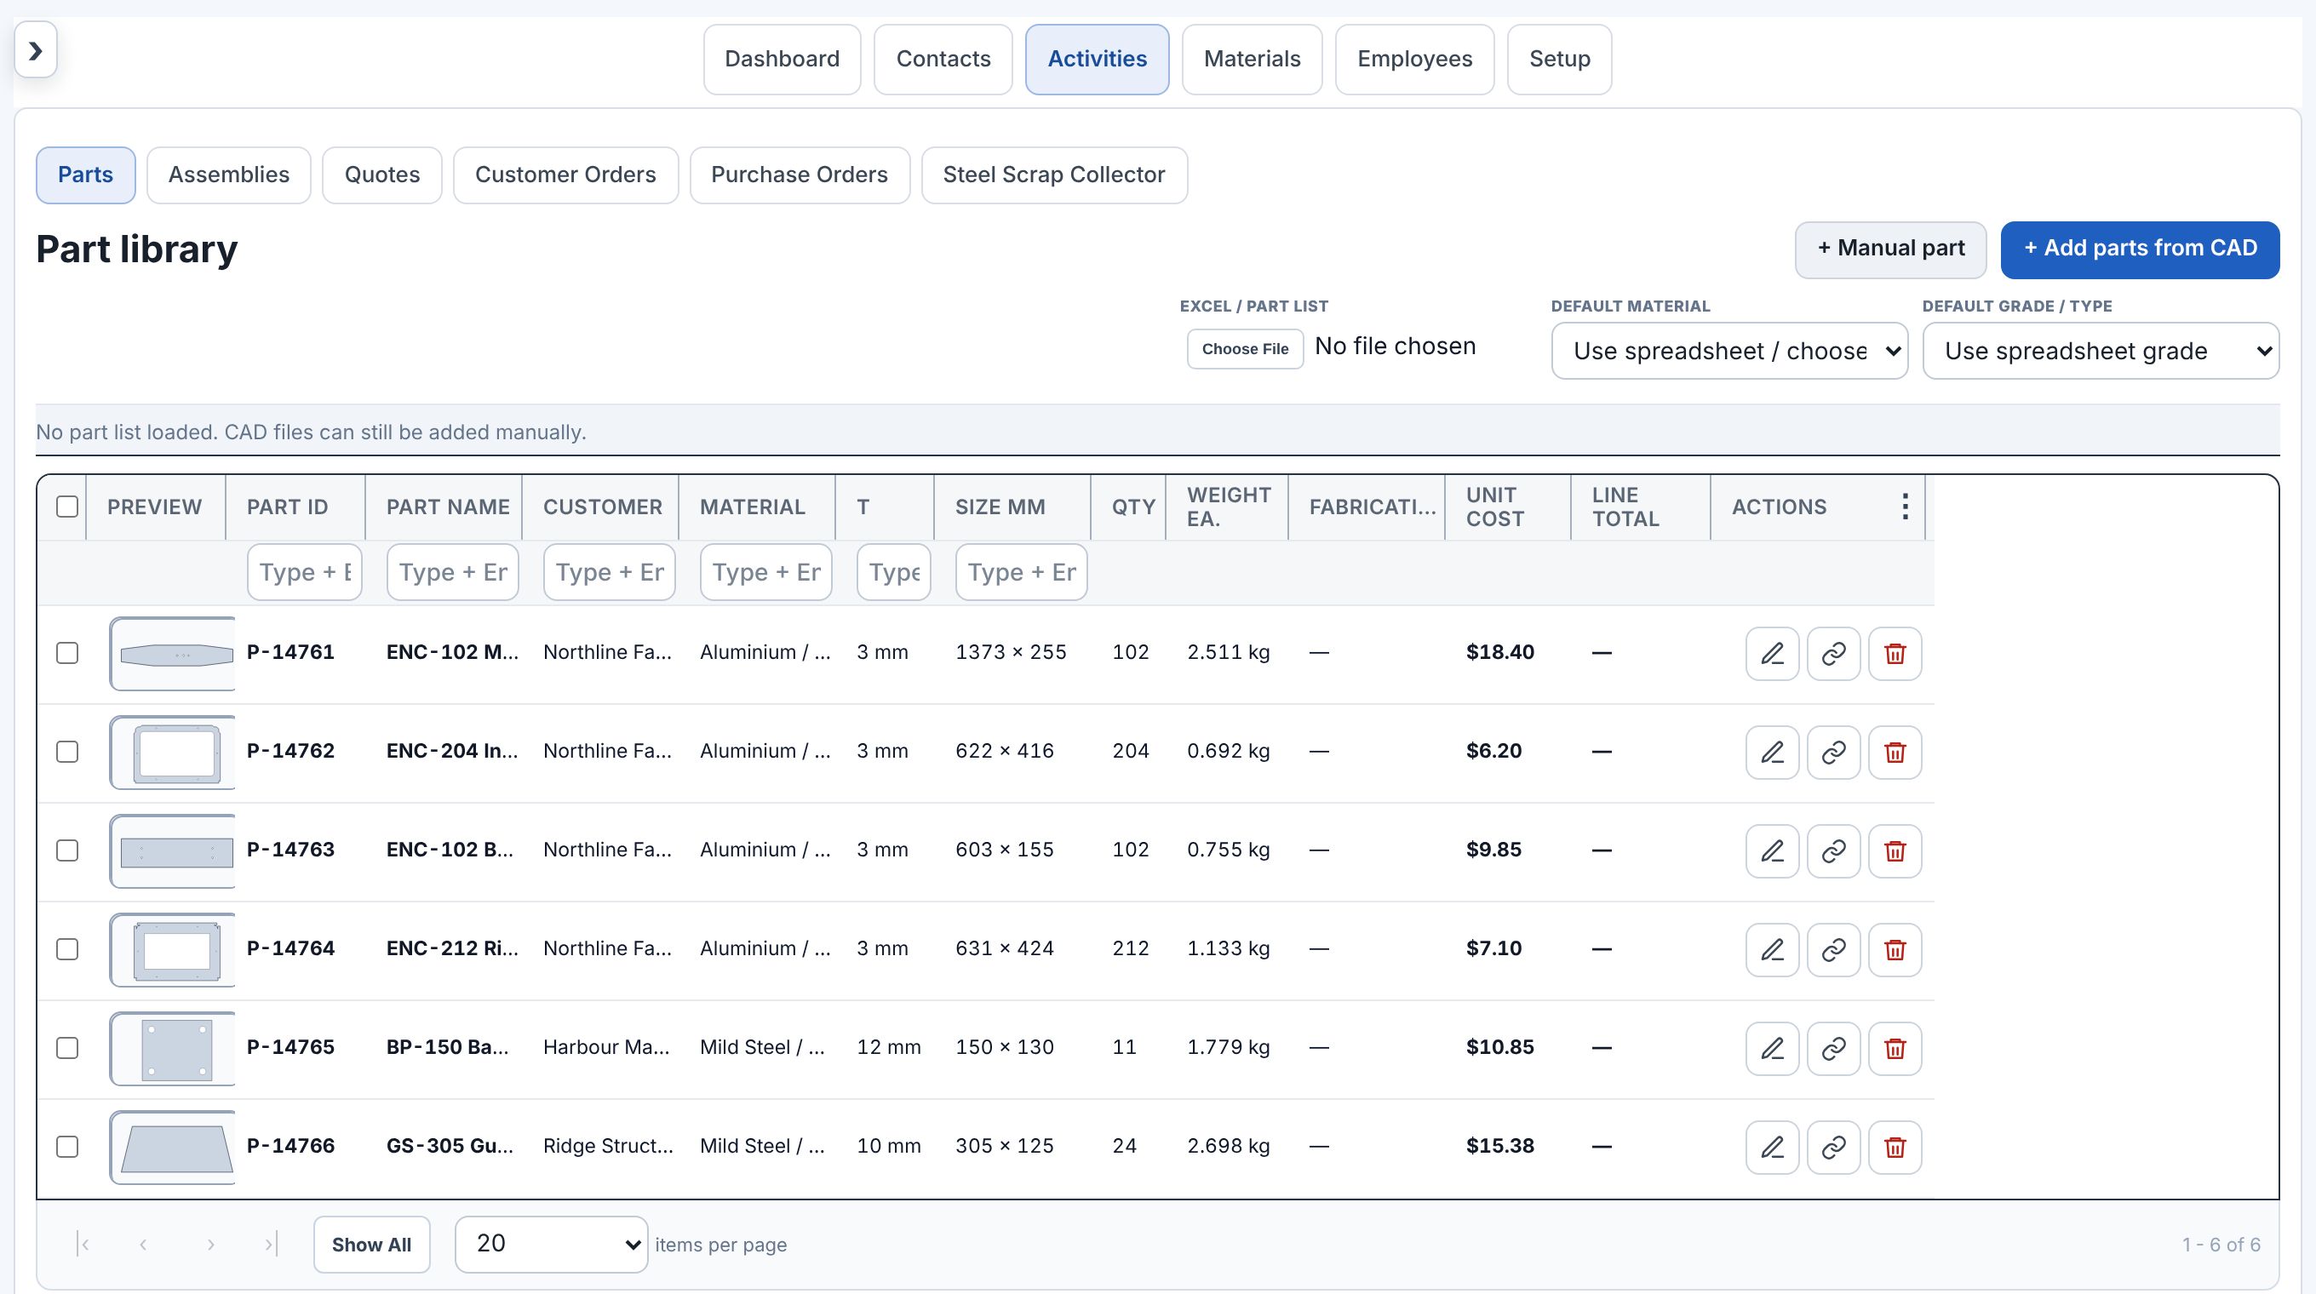The width and height of the screenshot is (2316, 1294).
Task: Edit part P-14762 using pencil icon
Action: pyautogui.click(x=1772, y=753)
